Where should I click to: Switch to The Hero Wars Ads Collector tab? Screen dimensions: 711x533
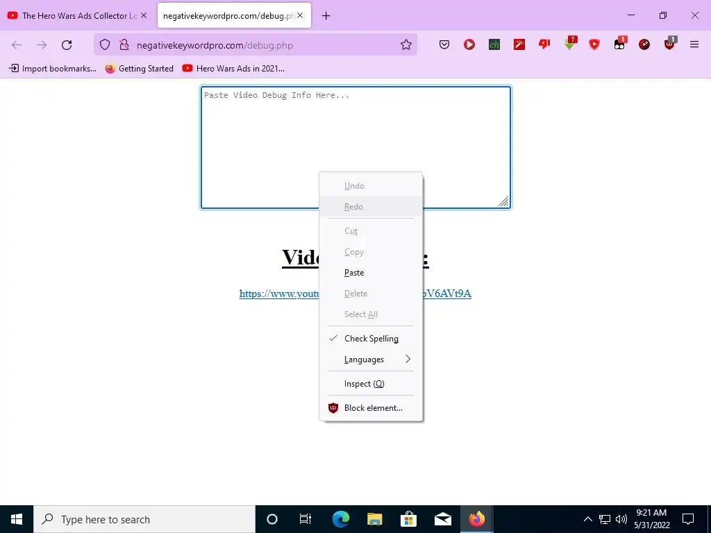pyautogui.click(x=78, y=15)
